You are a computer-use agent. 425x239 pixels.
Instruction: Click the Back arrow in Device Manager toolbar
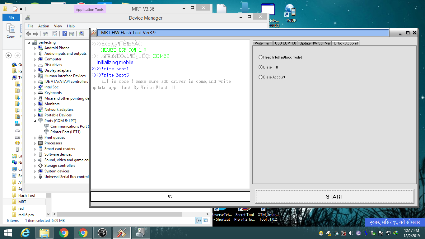point(29,34)
